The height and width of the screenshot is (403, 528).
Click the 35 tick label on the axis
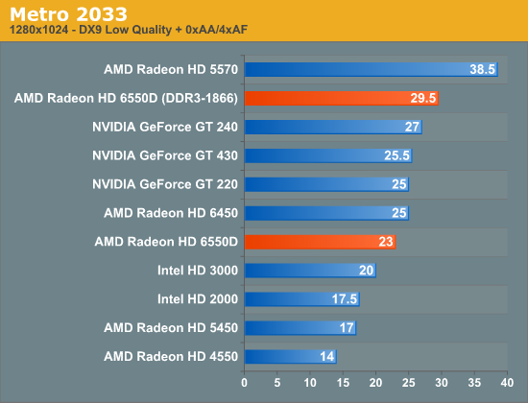point(474,383)
